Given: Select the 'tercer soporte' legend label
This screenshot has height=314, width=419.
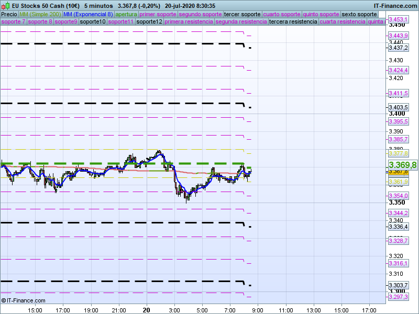Looking at the screenshot, I should pos(242,14).
